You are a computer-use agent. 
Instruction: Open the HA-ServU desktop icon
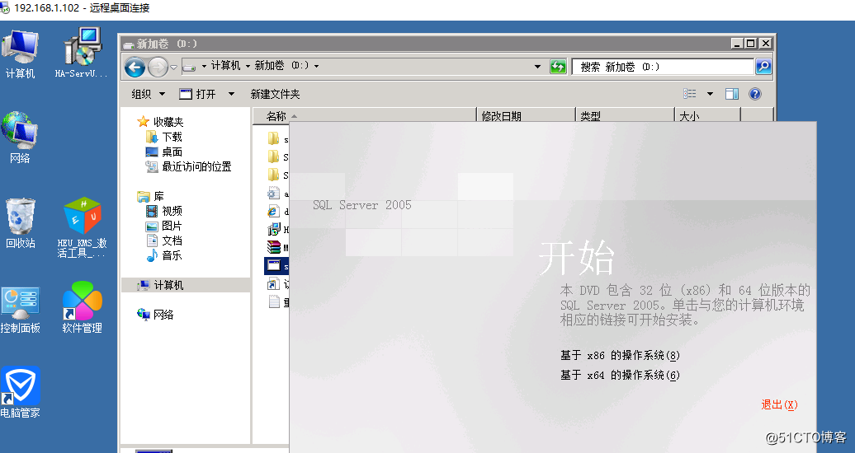click(x=82, y=54)
